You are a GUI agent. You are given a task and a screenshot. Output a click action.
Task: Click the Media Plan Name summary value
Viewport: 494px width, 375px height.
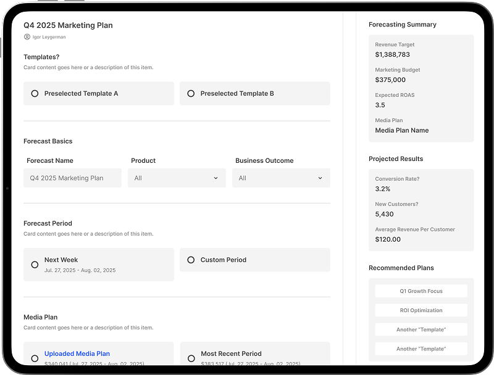pos(401,131)
